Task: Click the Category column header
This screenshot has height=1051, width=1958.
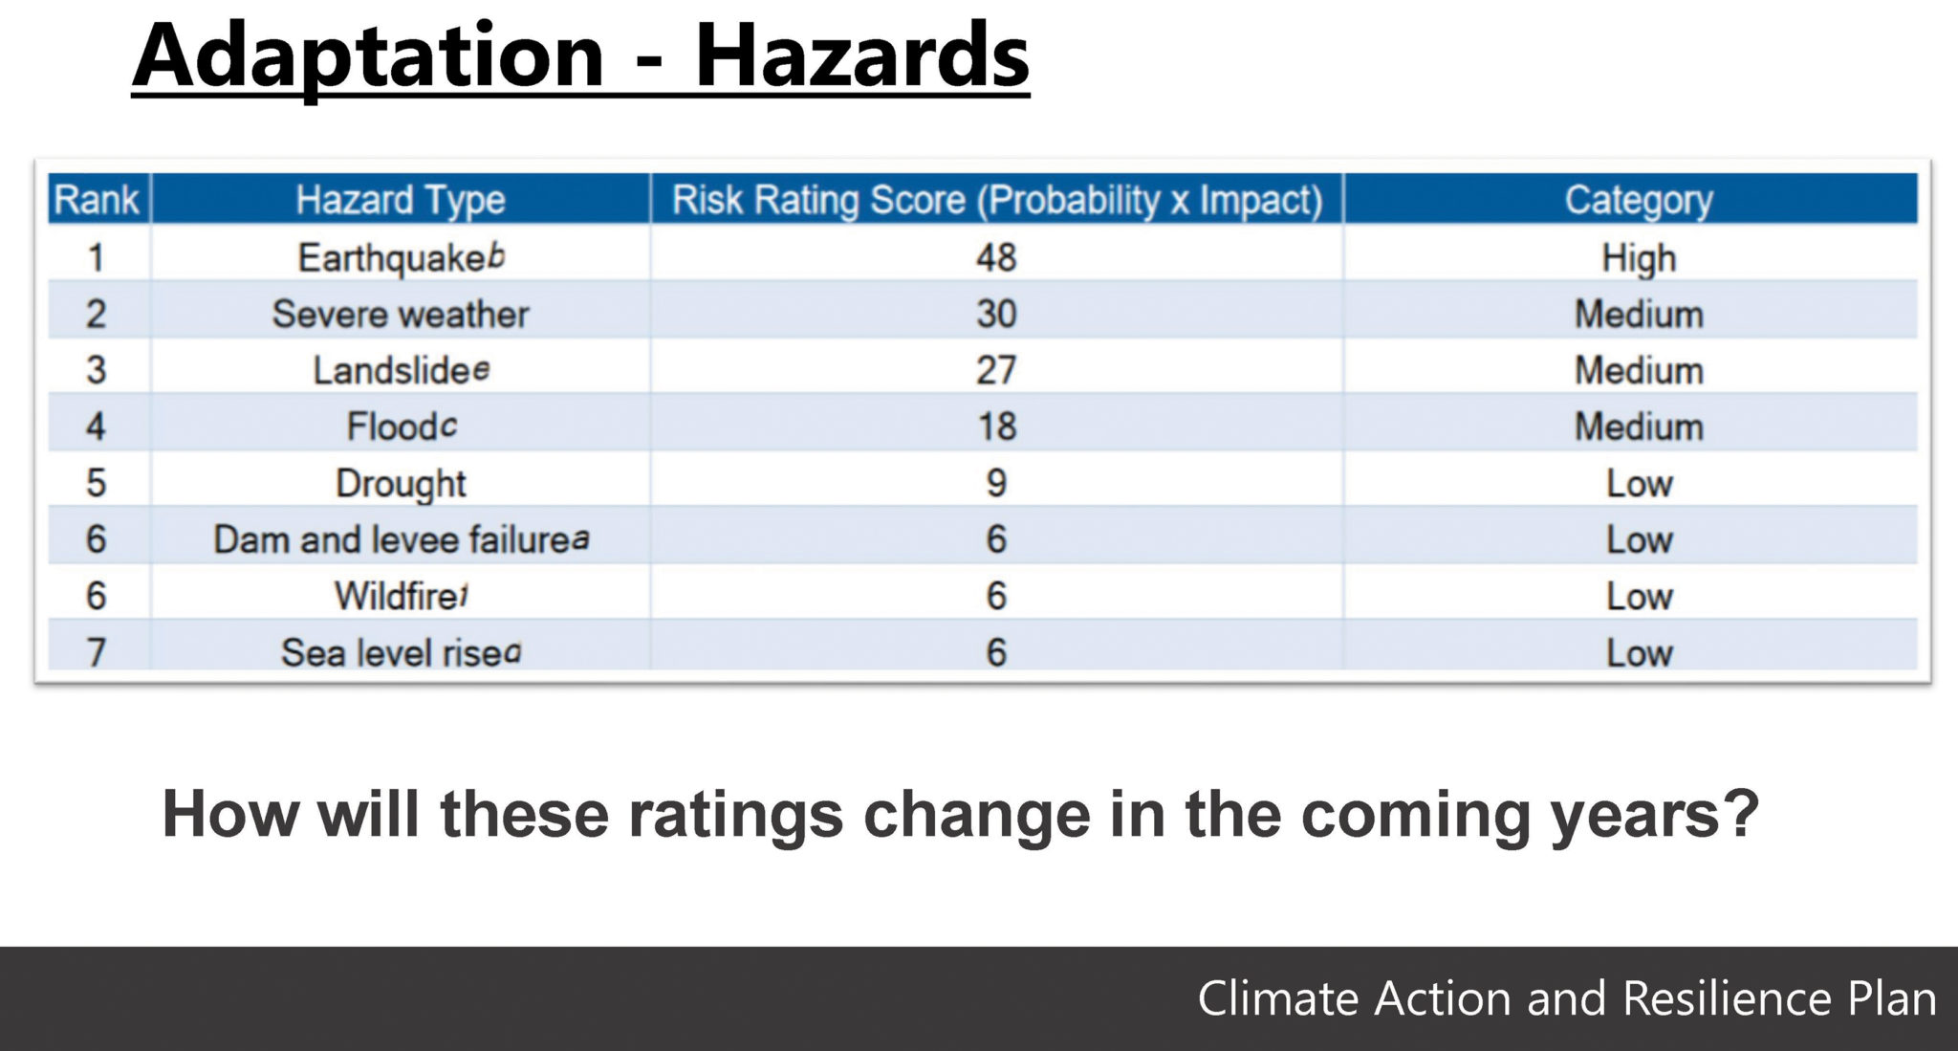Action: pos(1638,200)
